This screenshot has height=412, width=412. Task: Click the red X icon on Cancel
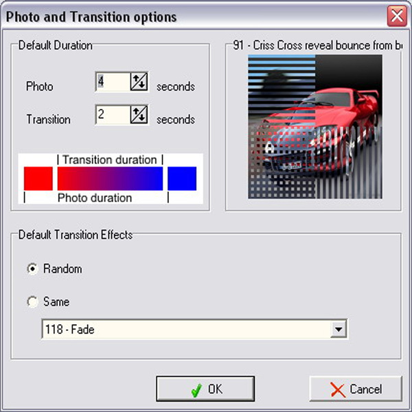[x=338, y=390]
